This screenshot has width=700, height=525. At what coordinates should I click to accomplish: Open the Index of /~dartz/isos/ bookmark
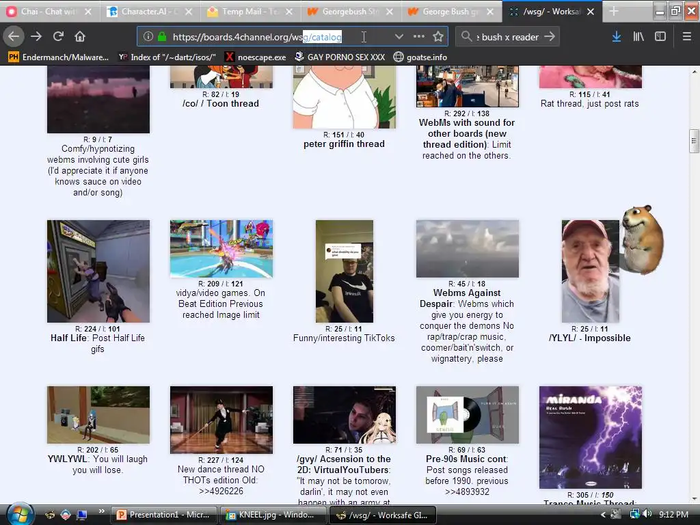click(167, 57)
